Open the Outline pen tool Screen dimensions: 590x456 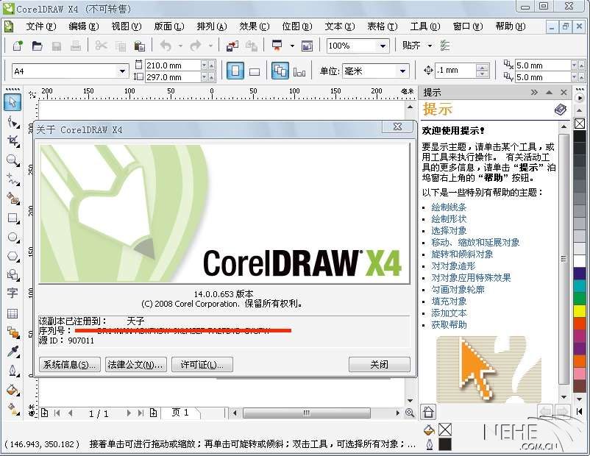coord(13,371)
